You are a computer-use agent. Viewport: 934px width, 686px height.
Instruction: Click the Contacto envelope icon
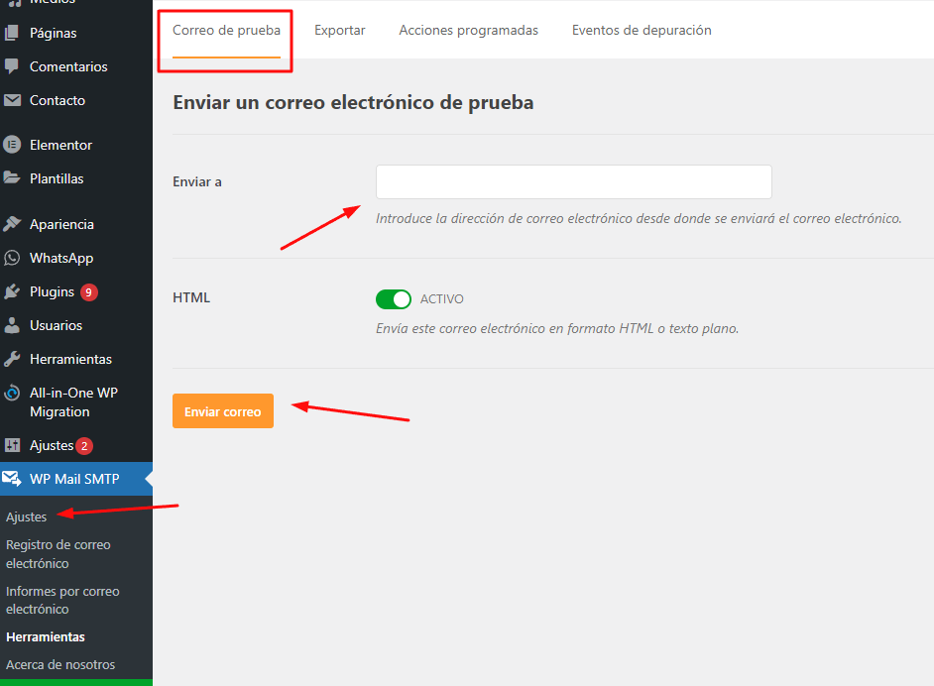pyautogui.click(x=12, y=100)
